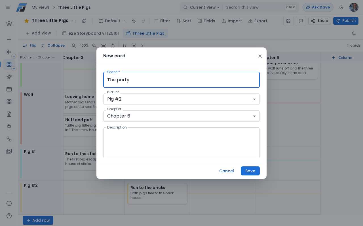This screenshot has width=363, height=226.
Task: Open the comments icon
Action: click(301, 21)
